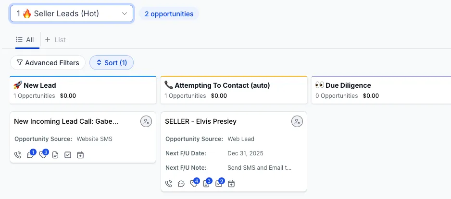Switch to the All view tab
Screen dimensions: 451x199
pos(25,40)
